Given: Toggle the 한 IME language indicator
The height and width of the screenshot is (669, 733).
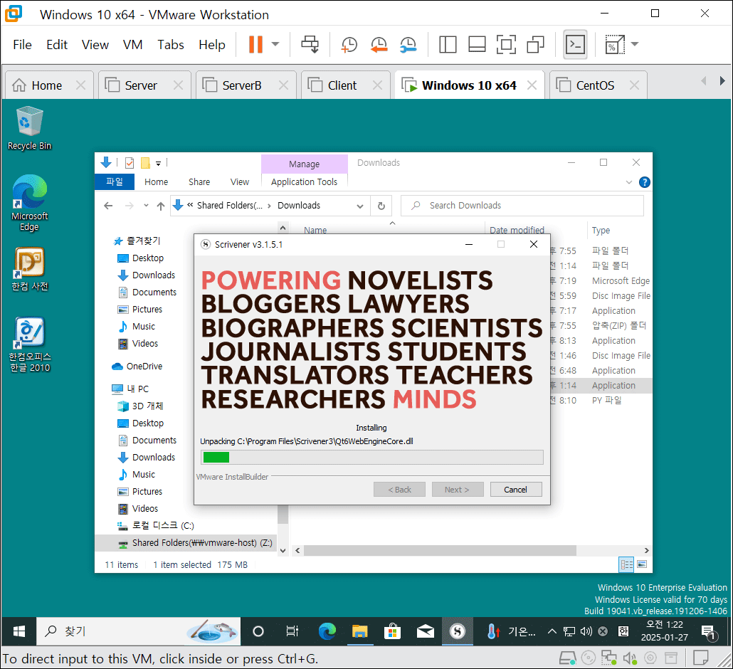Looking at the screenshot, I should 623,631.
